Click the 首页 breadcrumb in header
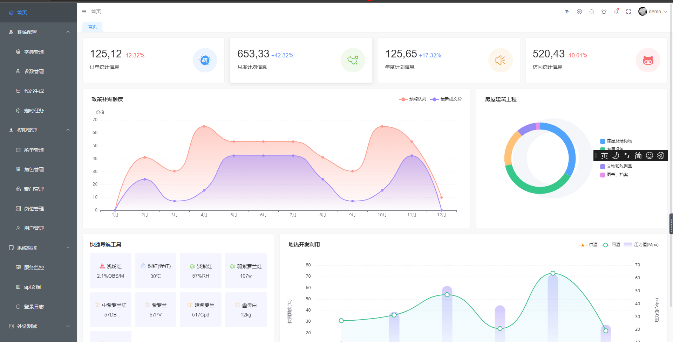 coord(96,12)
